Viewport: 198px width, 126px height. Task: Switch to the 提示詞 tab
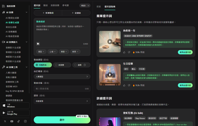pos(37,5)
